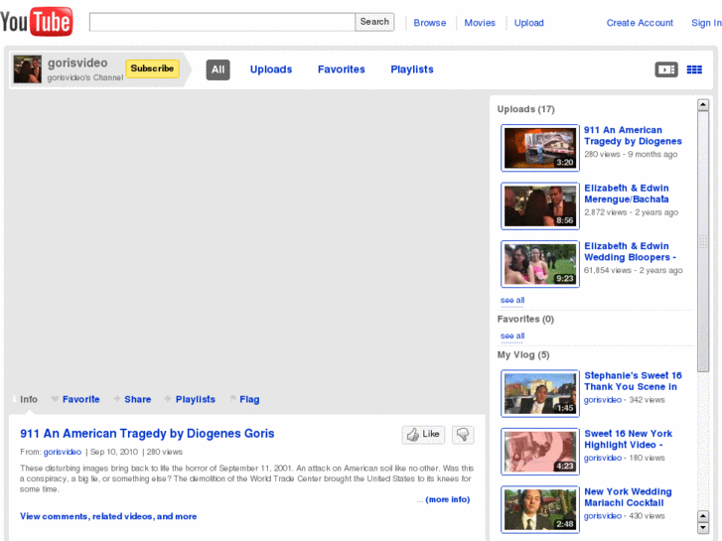Click lower scrollbar up arrow near bottom
Image resolution: width=722 pixels, height=541 pixels.
[703, 516]
